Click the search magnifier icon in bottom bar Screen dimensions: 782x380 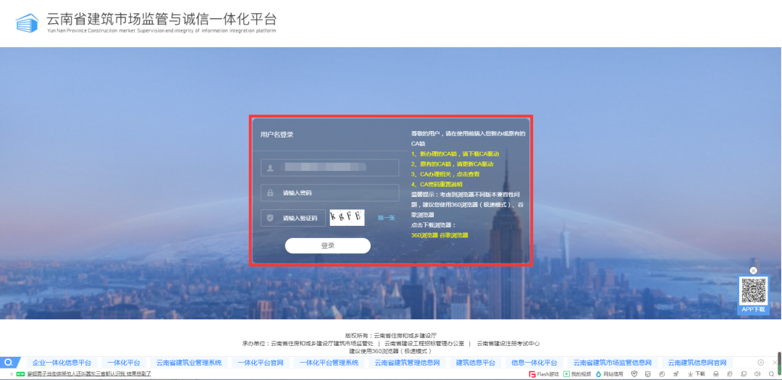pyautogui.click(x=9, y=363)
